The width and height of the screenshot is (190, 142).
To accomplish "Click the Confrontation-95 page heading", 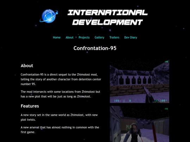I will tap(95, 48).
